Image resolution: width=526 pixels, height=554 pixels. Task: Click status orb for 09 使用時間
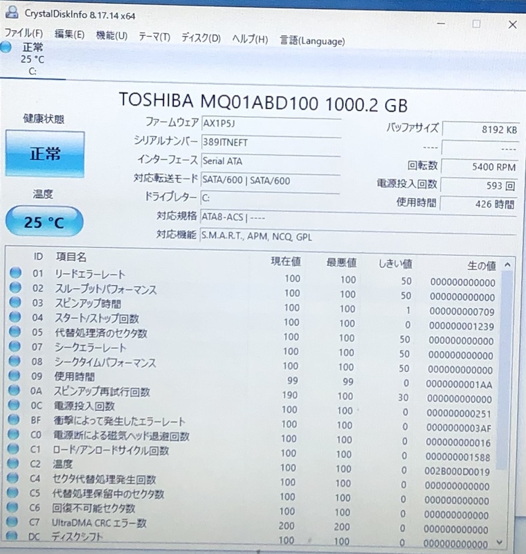pos(14,375)
